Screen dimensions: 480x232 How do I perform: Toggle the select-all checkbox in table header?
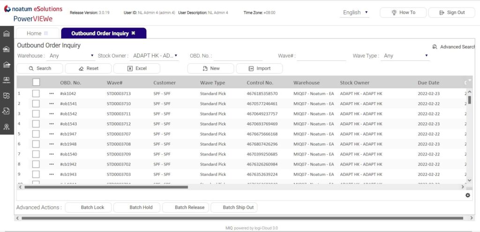[36, 82]
